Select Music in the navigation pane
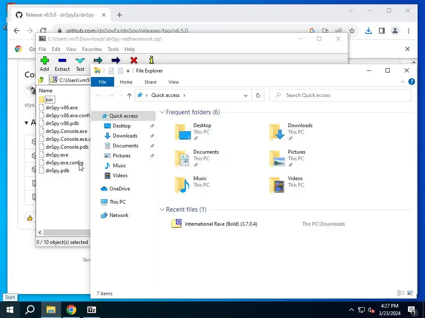425x318 pixels. point(119,166)
